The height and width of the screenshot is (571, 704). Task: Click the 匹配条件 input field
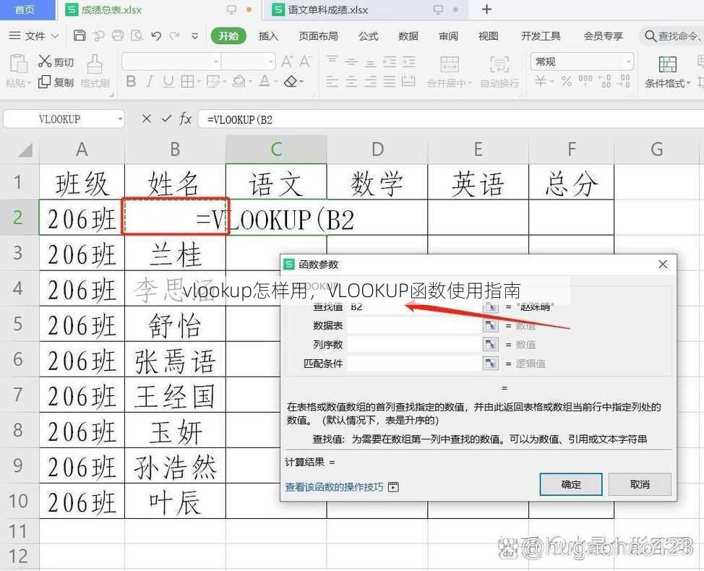[x=414, y=363]
